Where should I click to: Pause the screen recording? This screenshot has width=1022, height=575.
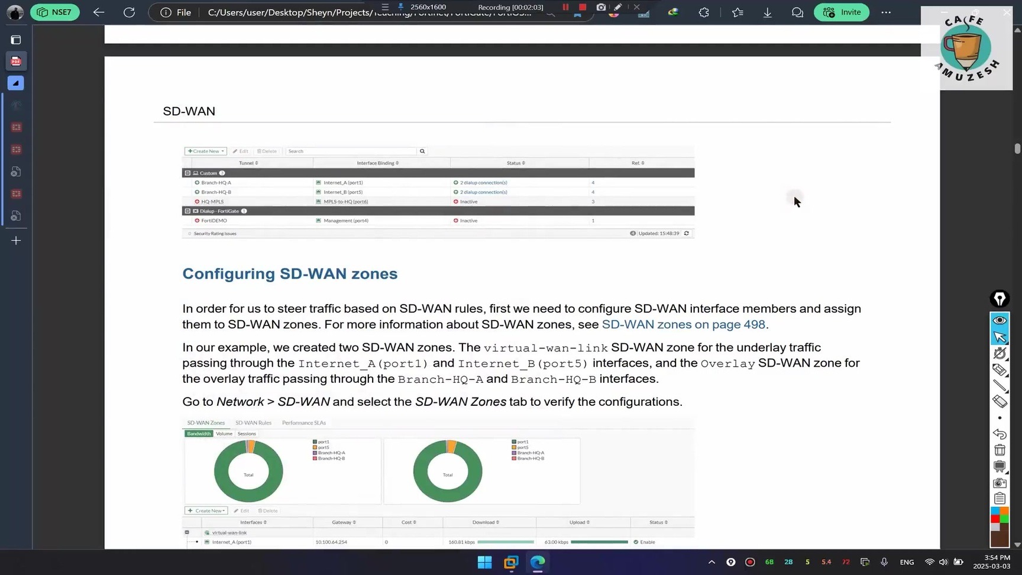[x=565, y=7]
